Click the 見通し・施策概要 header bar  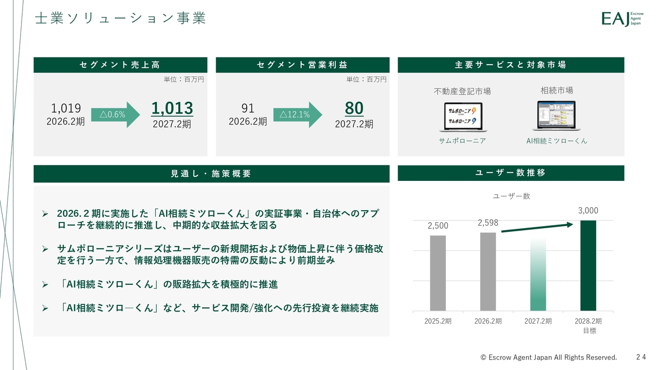click(211, 174)
